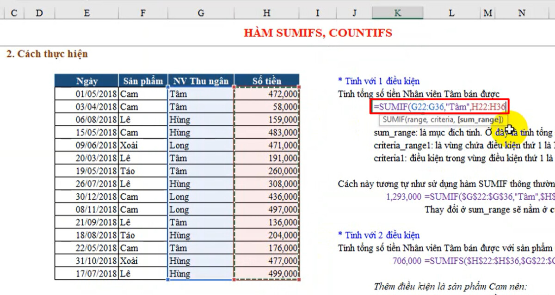Click the date cell 03/04/2018
This screenshot has width=555, height=295.
point(86,107)
